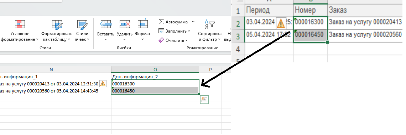Open the Стили ячеек gallery icon
Viewport: 406px width, 135px height.
pos(83,24)
